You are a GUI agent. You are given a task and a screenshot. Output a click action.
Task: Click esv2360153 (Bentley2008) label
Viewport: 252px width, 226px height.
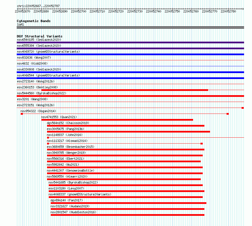(37, 87)
